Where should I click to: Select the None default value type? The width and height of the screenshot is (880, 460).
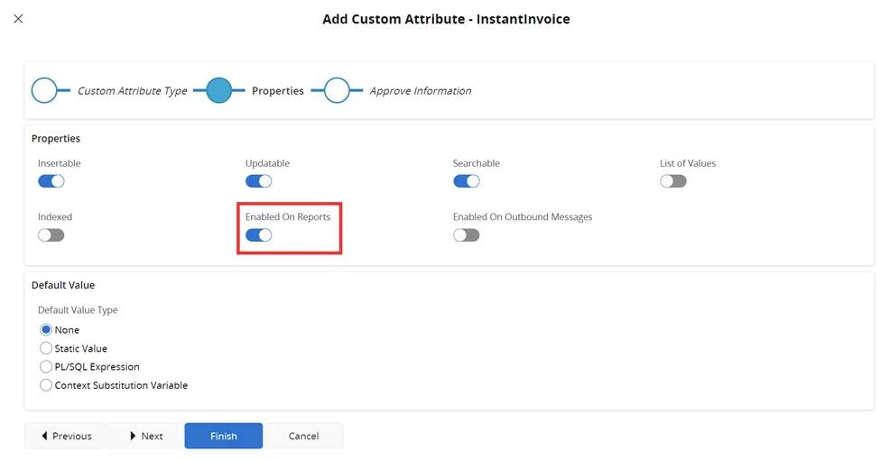[46, 330]
